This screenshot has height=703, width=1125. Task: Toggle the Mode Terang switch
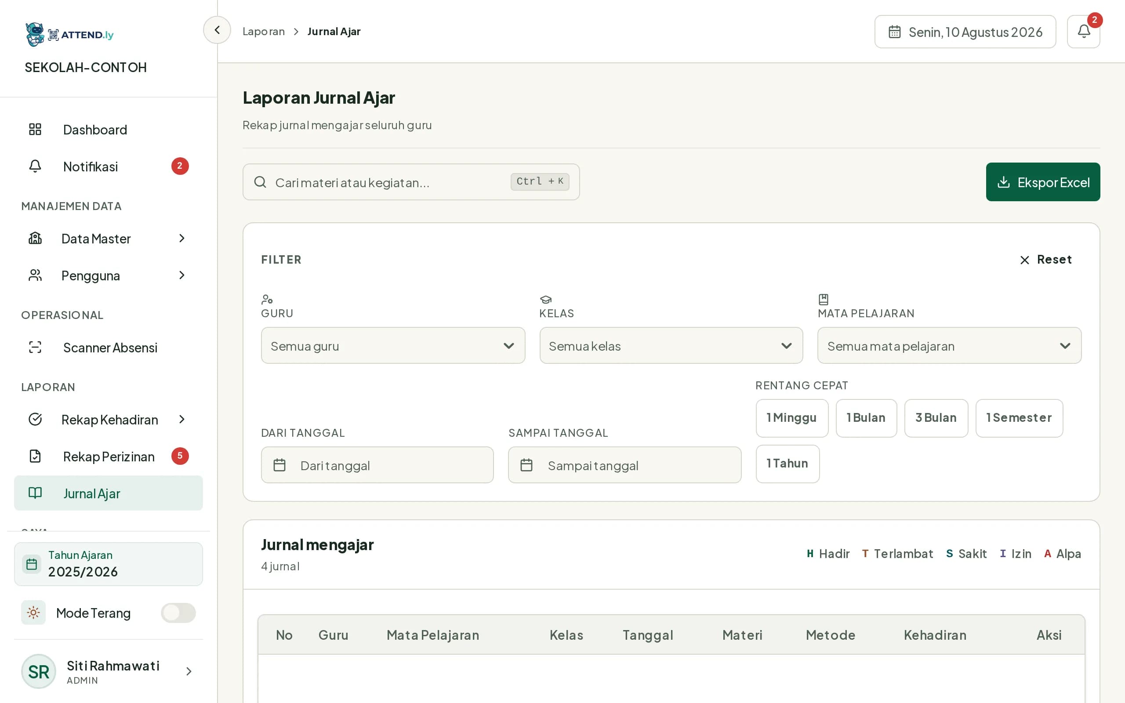click(178, 613)
